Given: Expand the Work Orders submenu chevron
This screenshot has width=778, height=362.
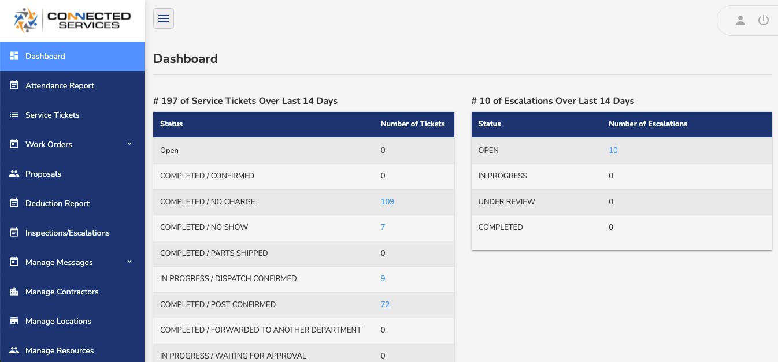Looking at the screenshot, I should (129, 144).
